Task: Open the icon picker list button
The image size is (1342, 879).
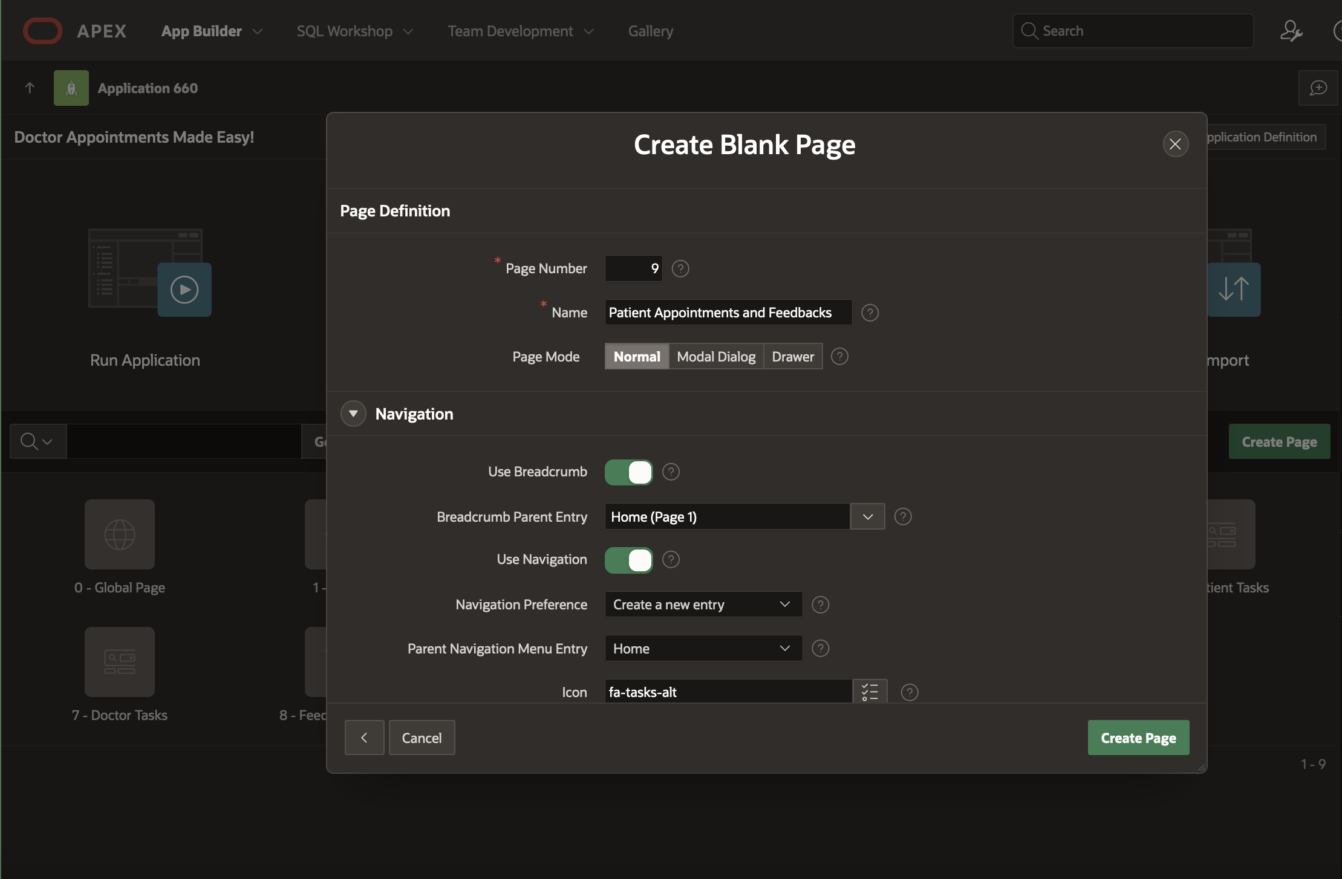Action: [870, 692]
